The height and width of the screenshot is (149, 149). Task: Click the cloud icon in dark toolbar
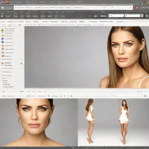point(96,16)
